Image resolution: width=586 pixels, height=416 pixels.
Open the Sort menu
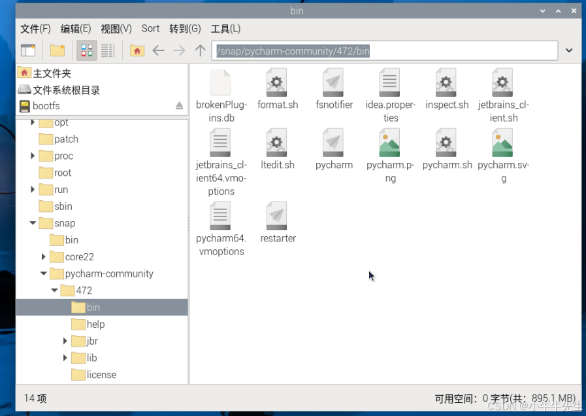click(x=151, y=29)
